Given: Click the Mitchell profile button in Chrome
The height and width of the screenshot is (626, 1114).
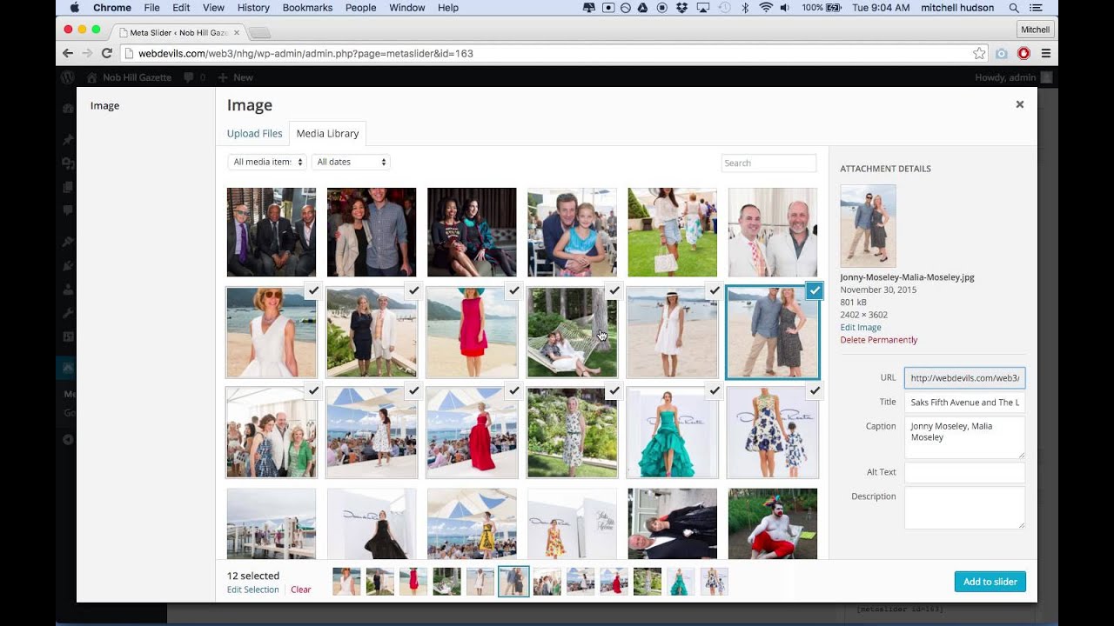Looking at the screenshot, I should (1035, 30).
